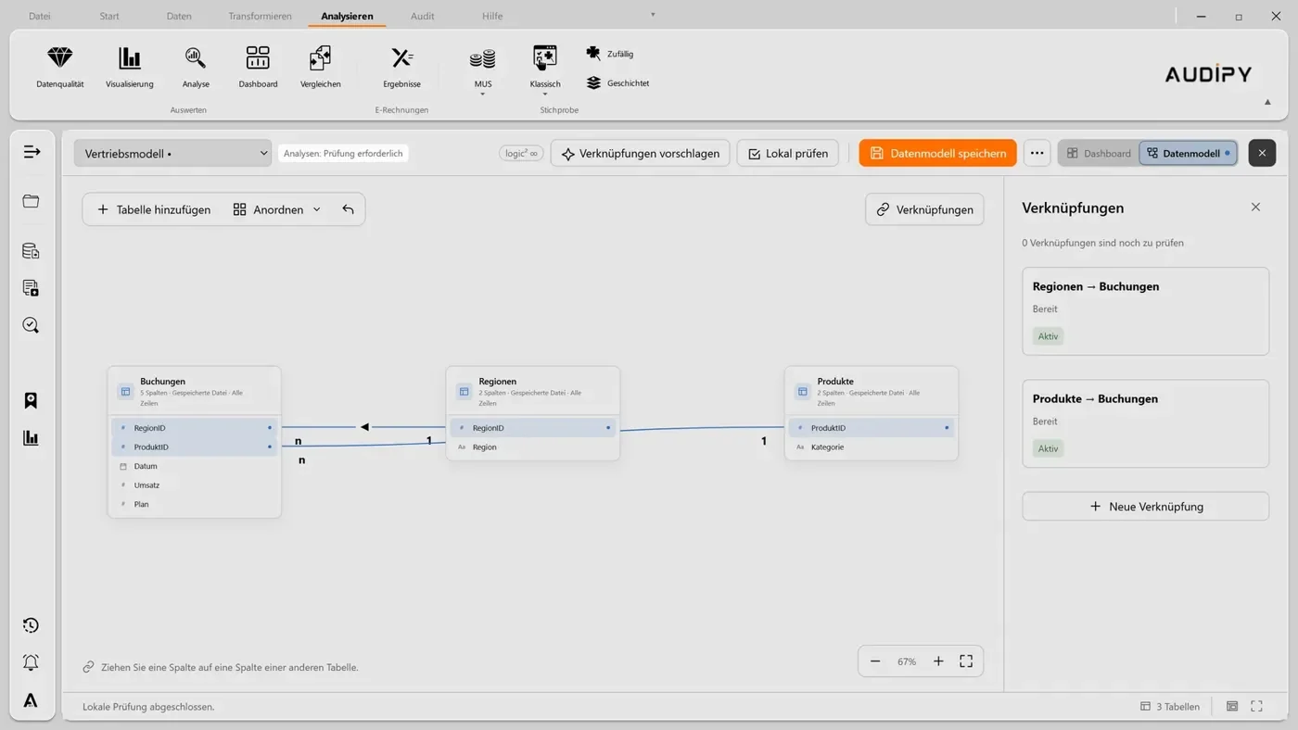Screen dimensions: 1298x730
Task: Open the title bar quick-access dropdown
Action: coord(653,15)
